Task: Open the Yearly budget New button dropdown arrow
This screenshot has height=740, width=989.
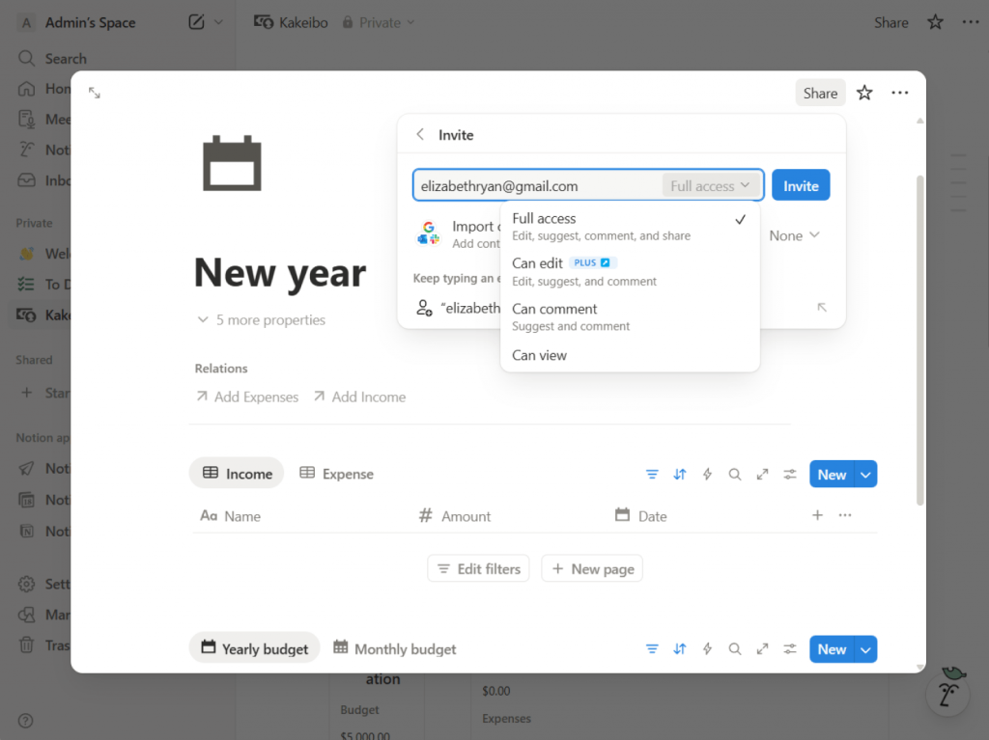Action: click(x=866, y=649)
